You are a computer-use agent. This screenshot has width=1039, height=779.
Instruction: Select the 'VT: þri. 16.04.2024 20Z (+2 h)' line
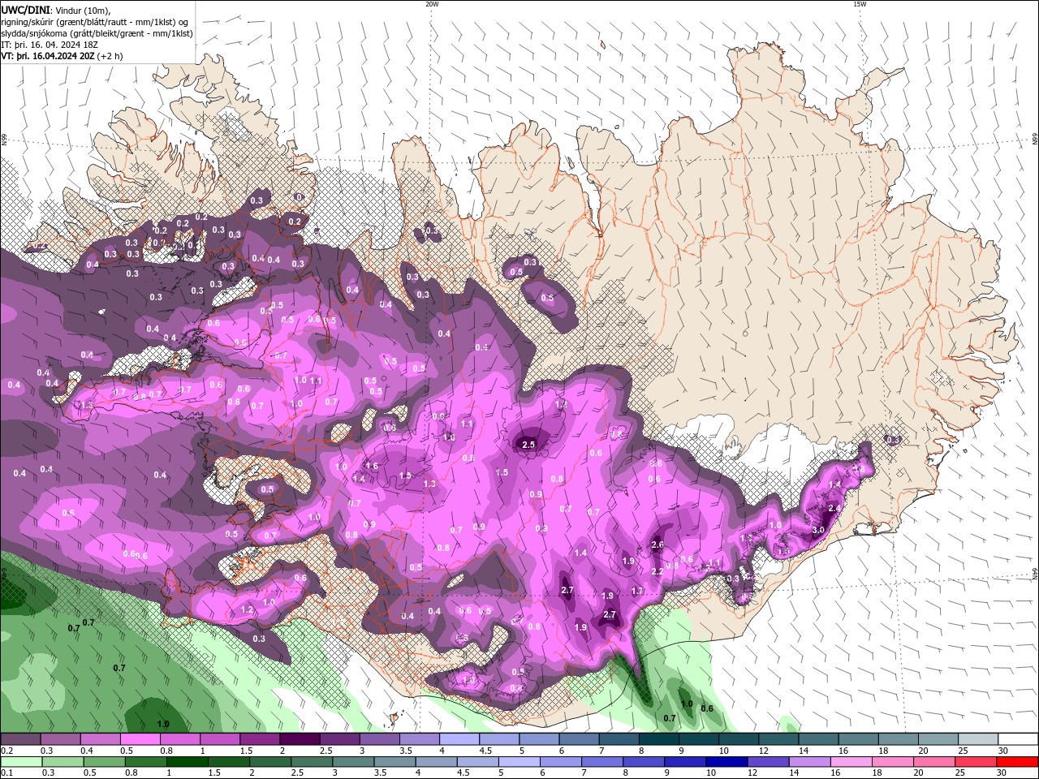(63, 56)
